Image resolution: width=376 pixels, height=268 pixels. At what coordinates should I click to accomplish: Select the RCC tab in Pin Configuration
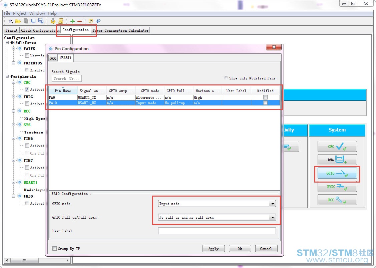click(53, 58)
